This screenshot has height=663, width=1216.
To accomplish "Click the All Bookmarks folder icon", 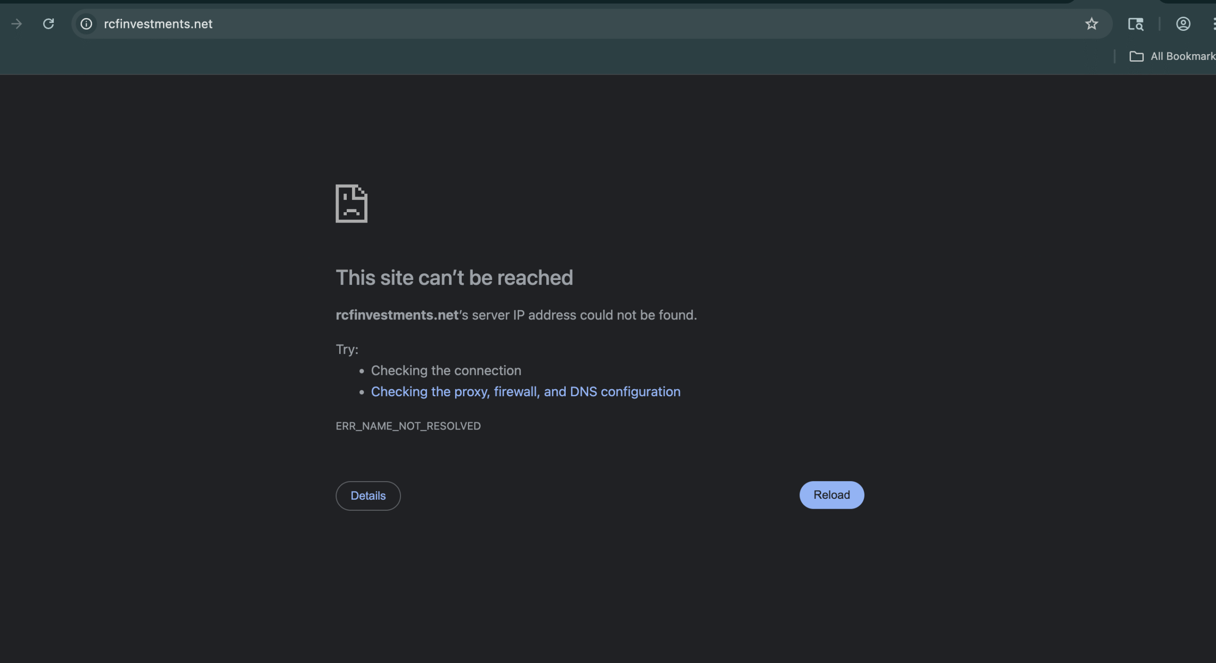I will point(1136,56).
